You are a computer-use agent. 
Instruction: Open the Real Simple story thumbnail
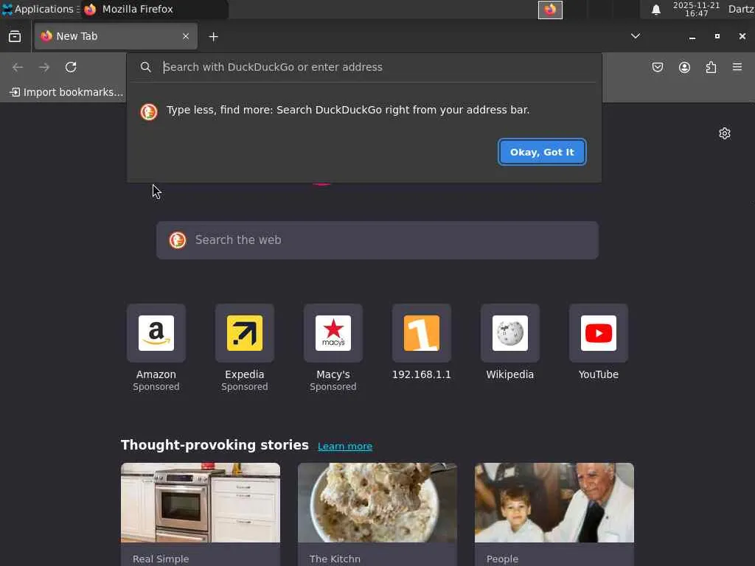tap(201, 503)
